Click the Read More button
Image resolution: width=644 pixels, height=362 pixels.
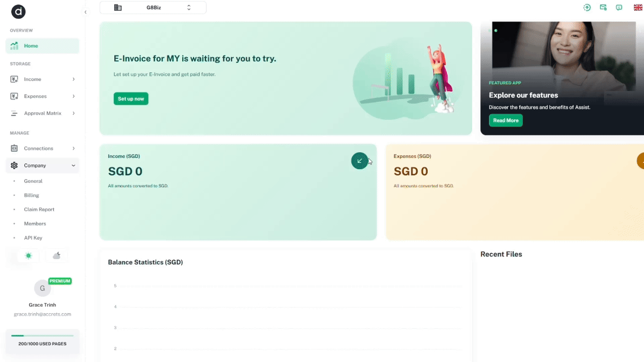[505, 120]
